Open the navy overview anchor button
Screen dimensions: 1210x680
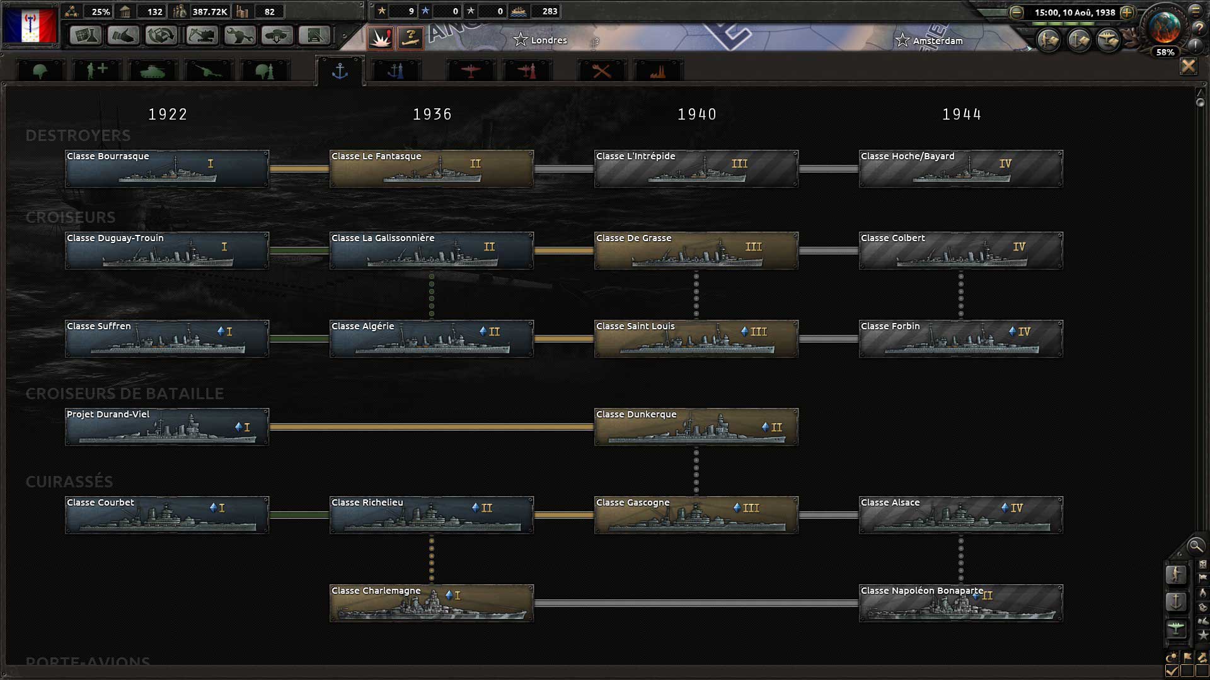[x=1078, y=40]
